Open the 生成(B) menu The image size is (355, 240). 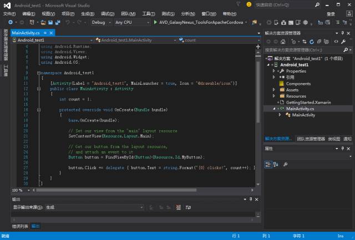(88, 14)
